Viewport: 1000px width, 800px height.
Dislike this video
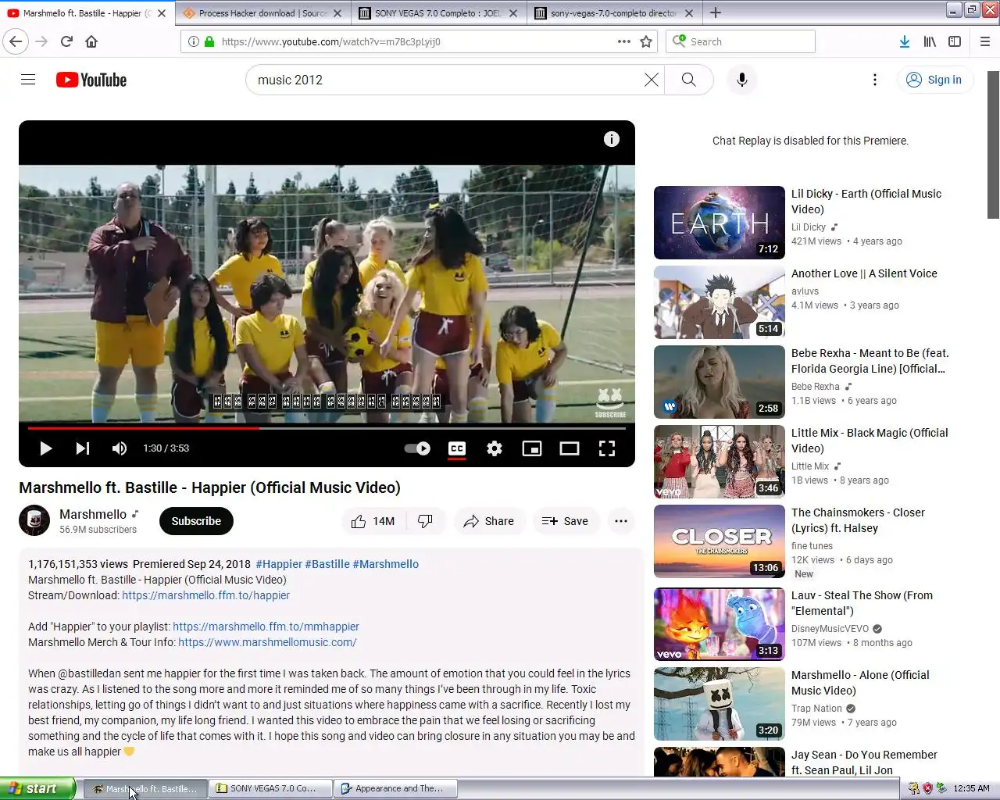(x=426, y=521)
